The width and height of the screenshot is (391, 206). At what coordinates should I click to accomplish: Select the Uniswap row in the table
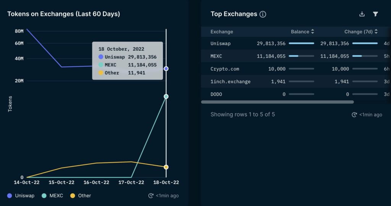[221, 43]
